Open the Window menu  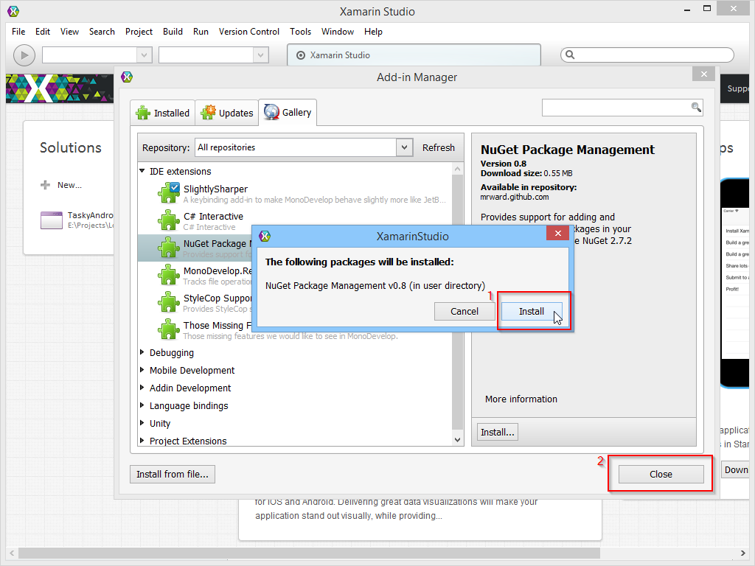click(338, 32)
